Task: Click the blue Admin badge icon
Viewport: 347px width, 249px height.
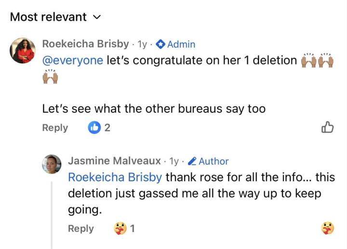Action: (x=161, y=44)
